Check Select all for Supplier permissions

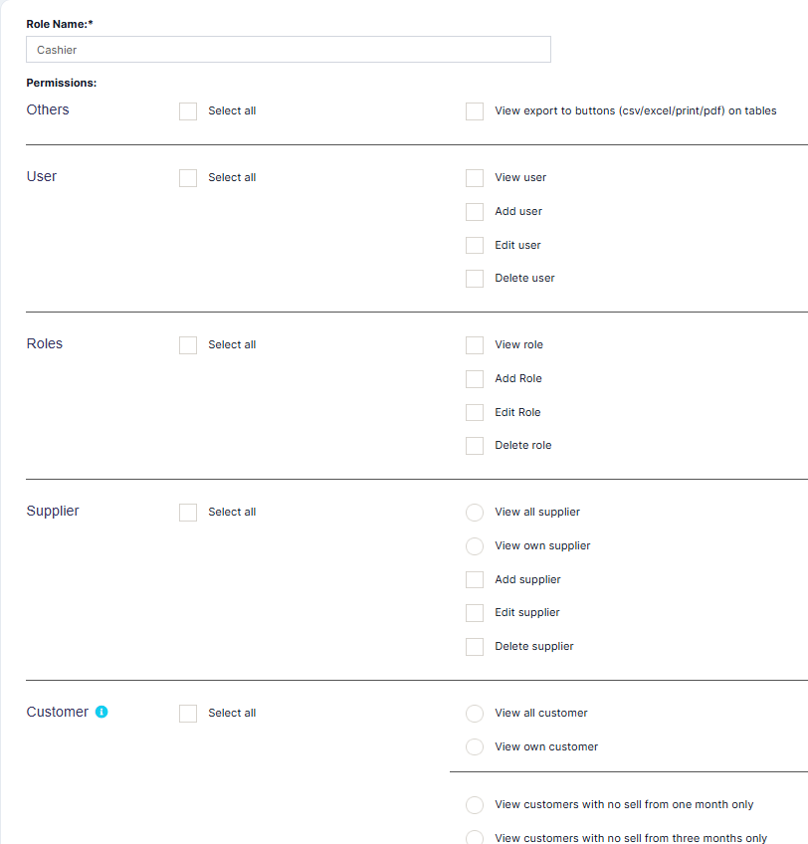pos(188,513)
